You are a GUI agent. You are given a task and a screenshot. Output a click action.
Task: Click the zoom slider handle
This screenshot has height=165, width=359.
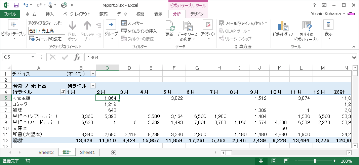pos(315,161)
